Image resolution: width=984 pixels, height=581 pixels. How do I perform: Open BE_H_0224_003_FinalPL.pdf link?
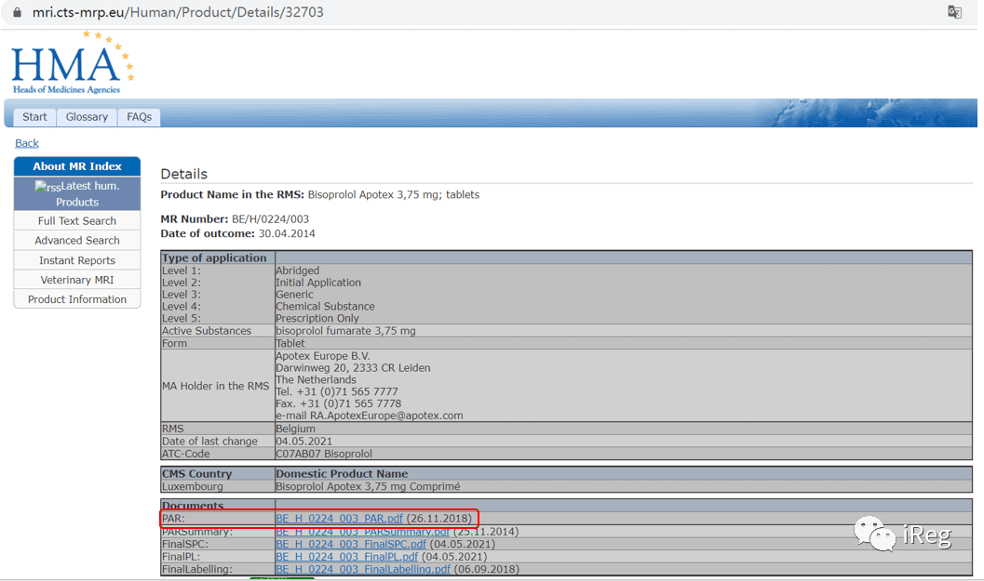(x=346, y=557)
